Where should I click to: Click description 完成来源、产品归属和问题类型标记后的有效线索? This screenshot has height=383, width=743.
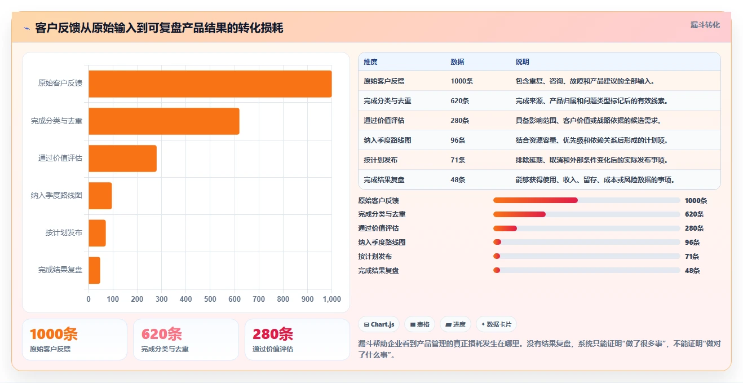591,101
